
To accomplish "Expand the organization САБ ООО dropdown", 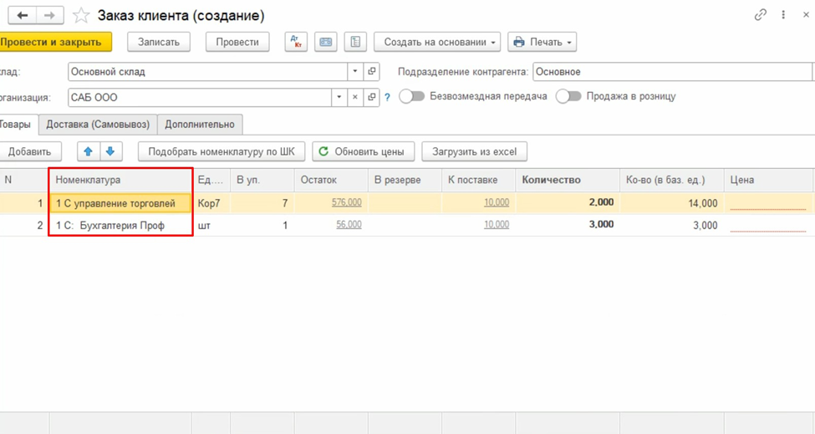I will 339,97.
